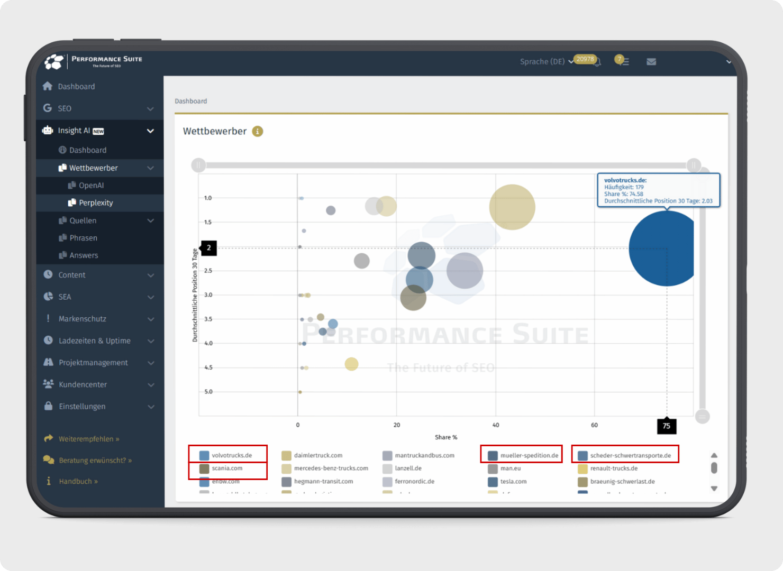Toggle lanzell.de legend series

(402, 468)
